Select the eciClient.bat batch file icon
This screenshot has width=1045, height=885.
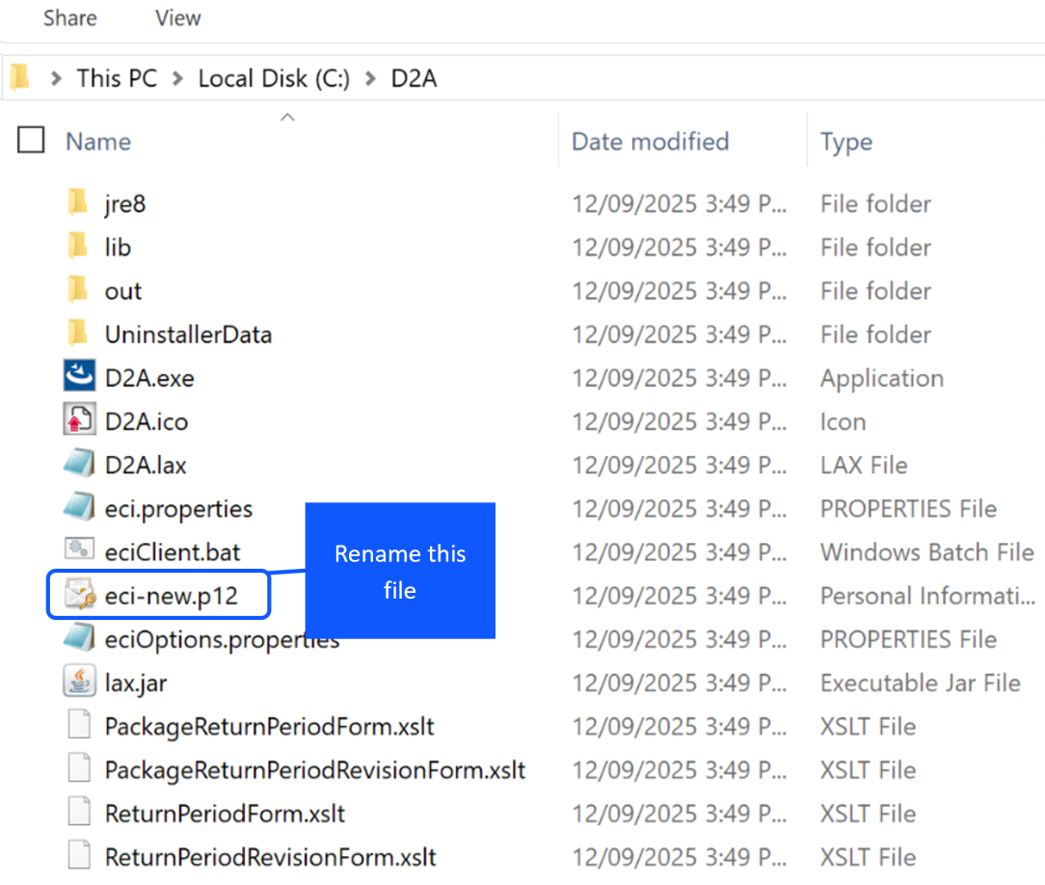tap(79, 551)
